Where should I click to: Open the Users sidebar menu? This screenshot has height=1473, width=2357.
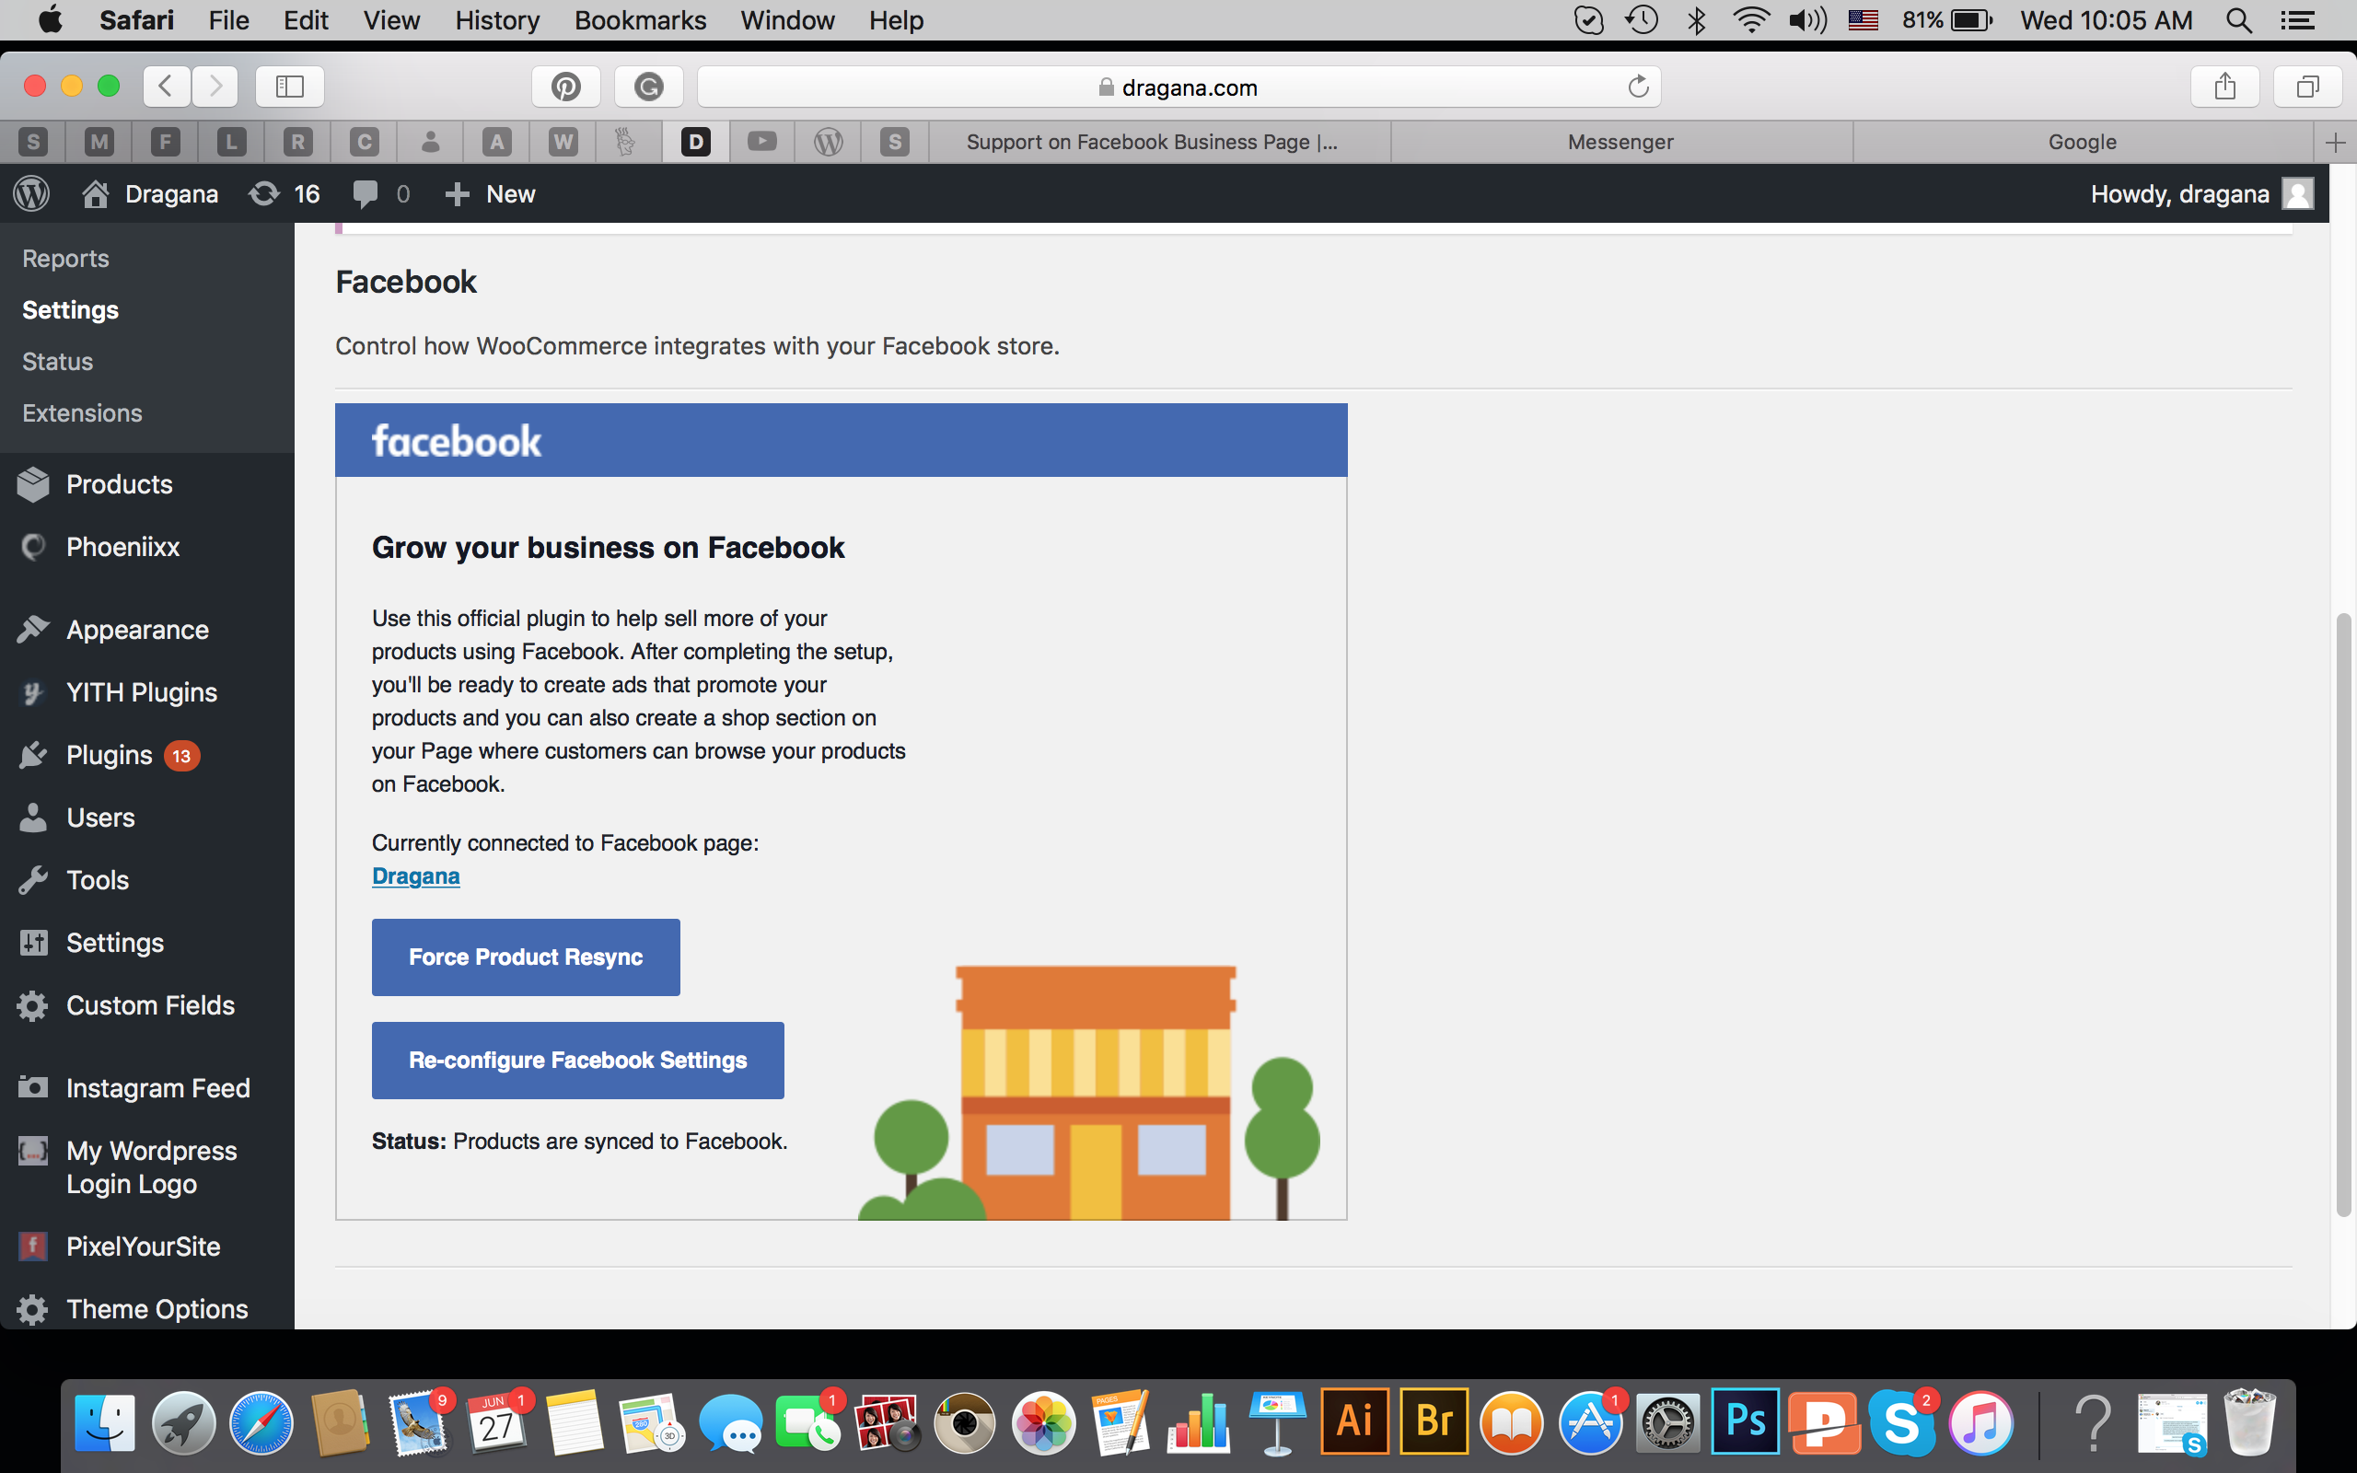[x=100, y=818]
